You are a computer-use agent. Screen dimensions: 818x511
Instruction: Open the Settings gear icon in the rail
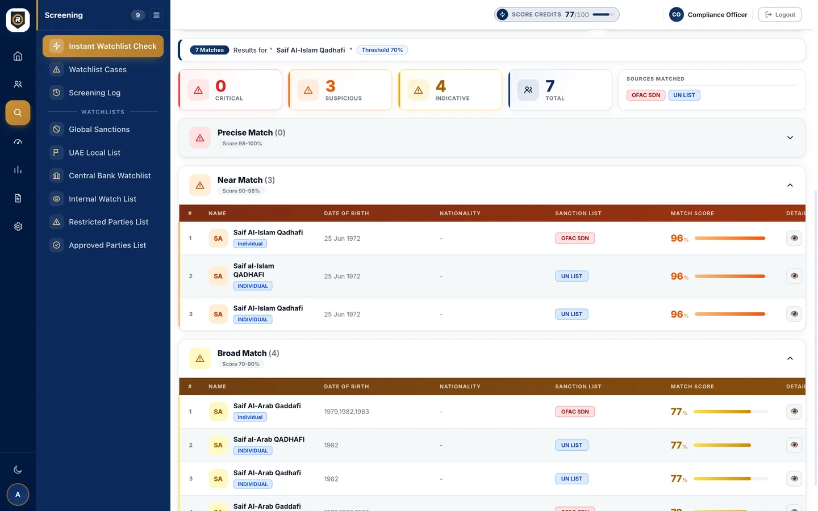coord(18,227)
